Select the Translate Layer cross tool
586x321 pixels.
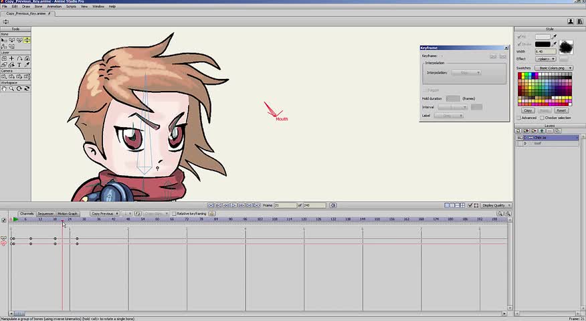tap(11, 59)
